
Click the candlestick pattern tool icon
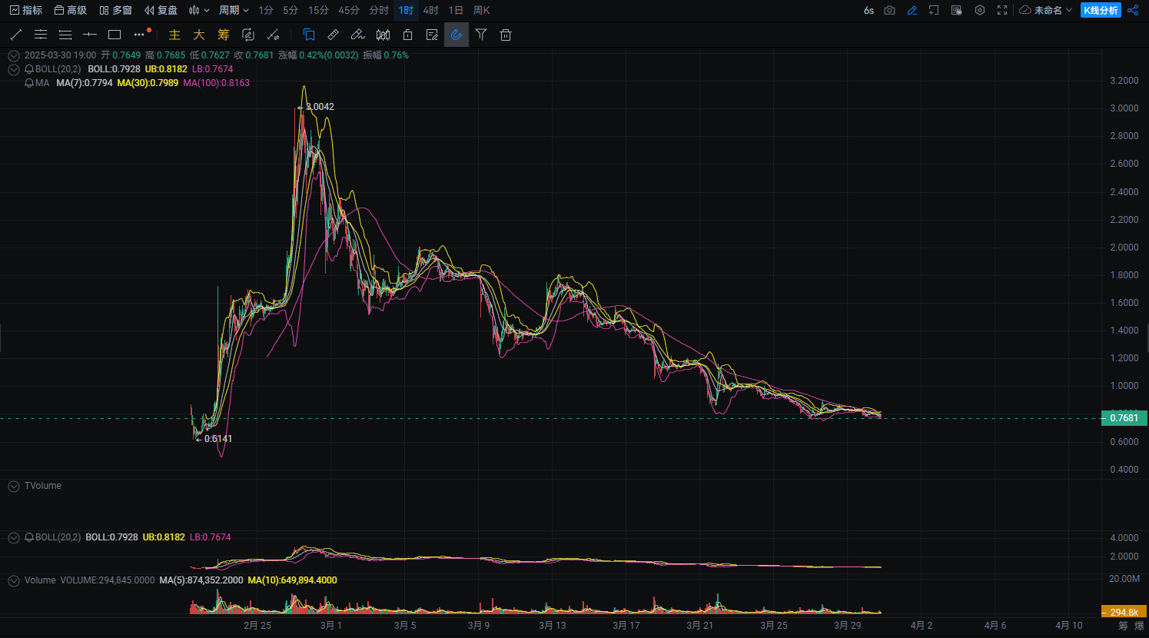tap(383, 35)
